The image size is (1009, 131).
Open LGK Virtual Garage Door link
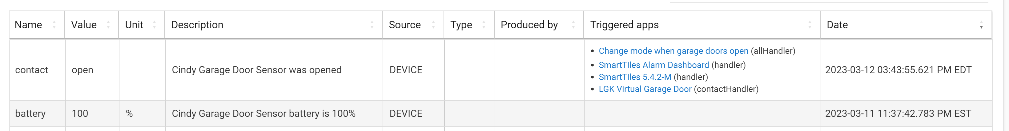[645, 89]
